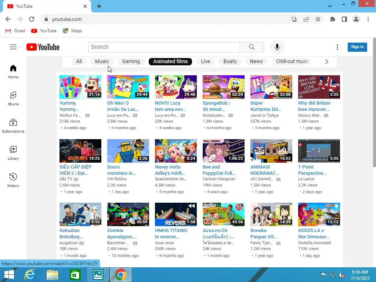This screenshot has width=376, height=282.
Task: Open YouTube settings three-dot menu
Action: (337, 47)
